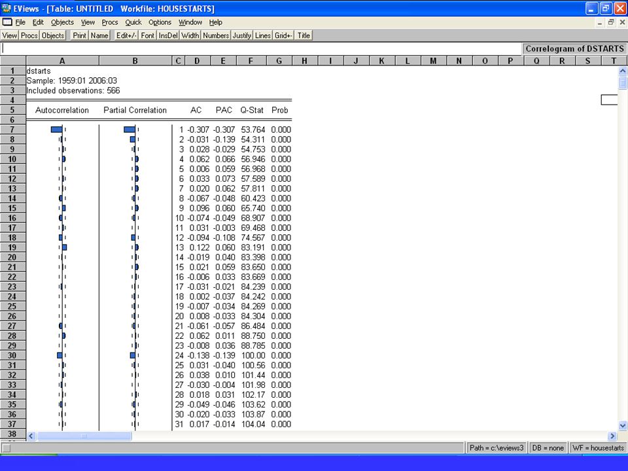Click the Width toolbar button
628x471 pixels.
pyautogui.click(x=190, y=35)
